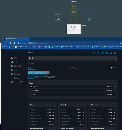Expand the Advanced sidebar menu chevron

tap(23, 82)
